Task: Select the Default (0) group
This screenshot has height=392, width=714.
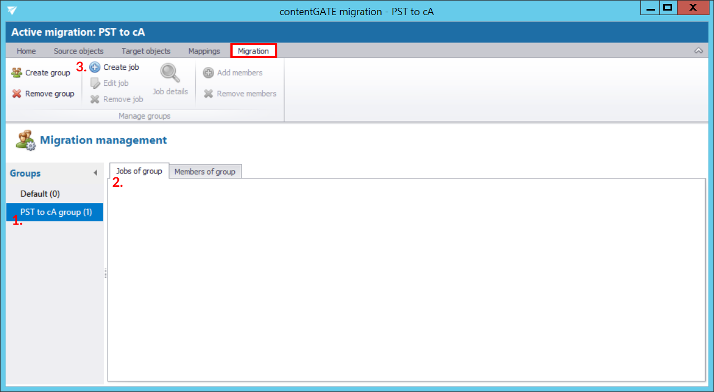Action: tap(55, 193)
